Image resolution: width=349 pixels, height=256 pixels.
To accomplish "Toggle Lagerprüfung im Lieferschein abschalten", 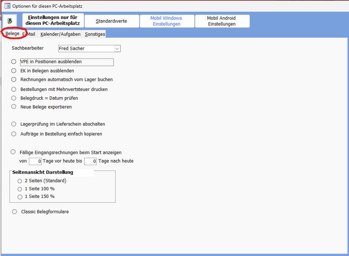I will click(14, 124).
